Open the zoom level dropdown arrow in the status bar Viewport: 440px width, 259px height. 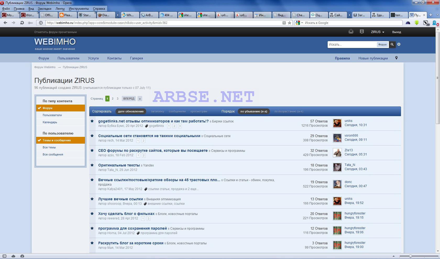pos(393,256)
